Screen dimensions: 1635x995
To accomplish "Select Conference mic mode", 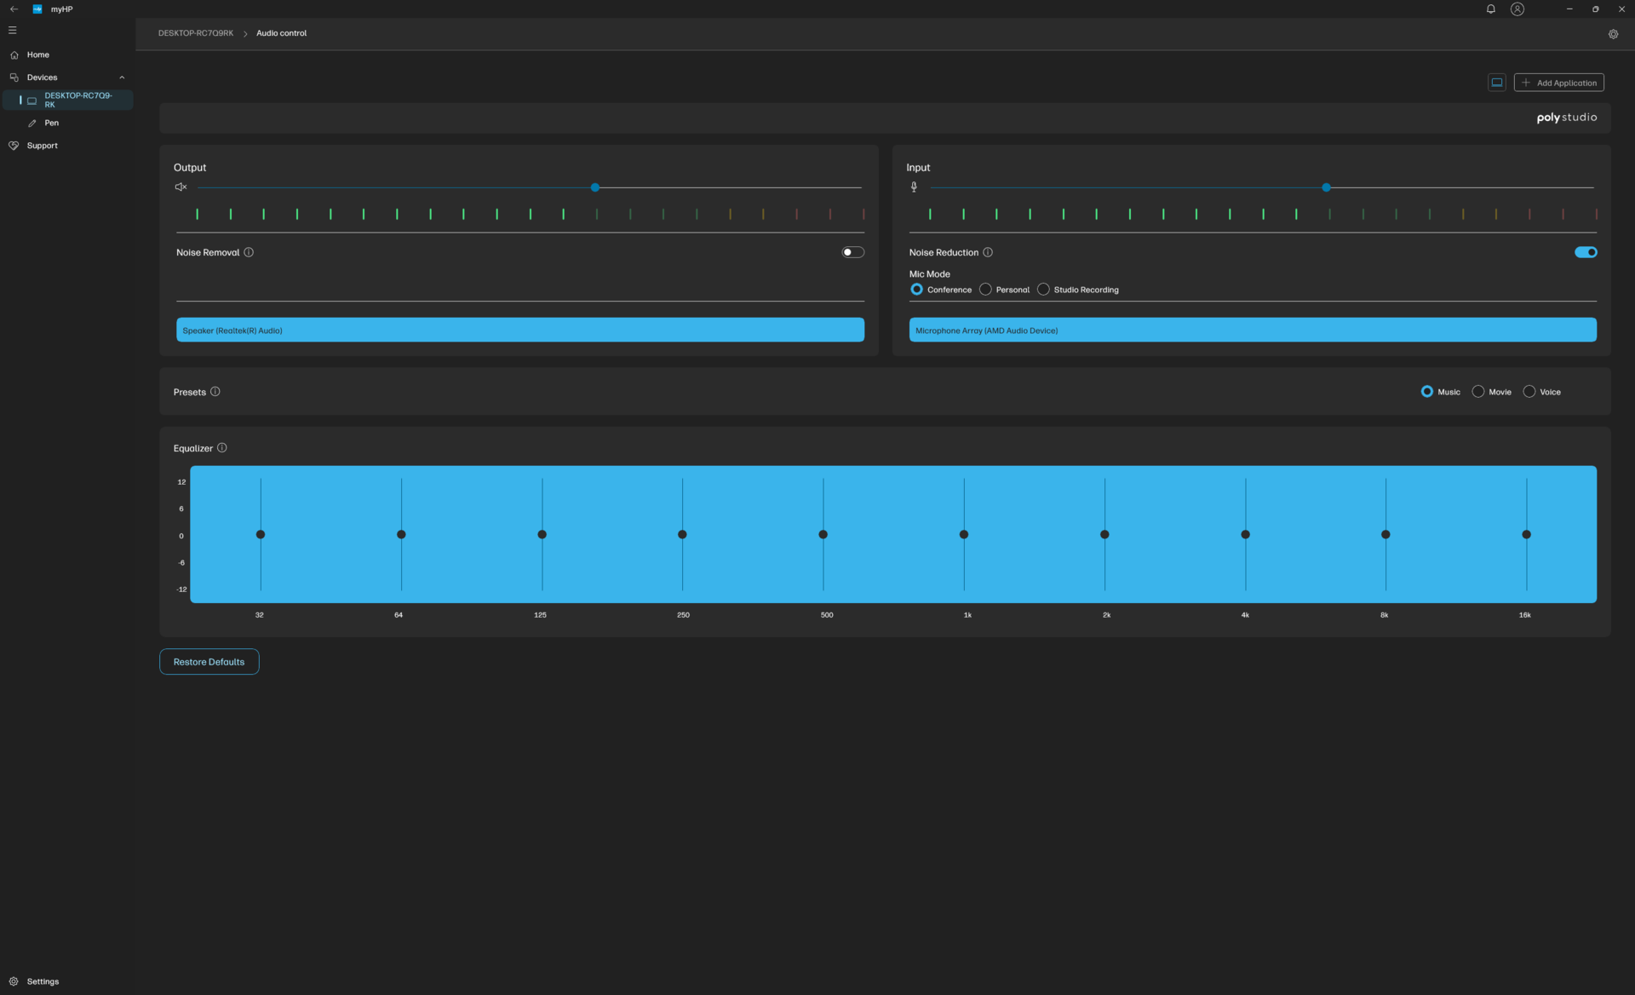I will (917, 290).
